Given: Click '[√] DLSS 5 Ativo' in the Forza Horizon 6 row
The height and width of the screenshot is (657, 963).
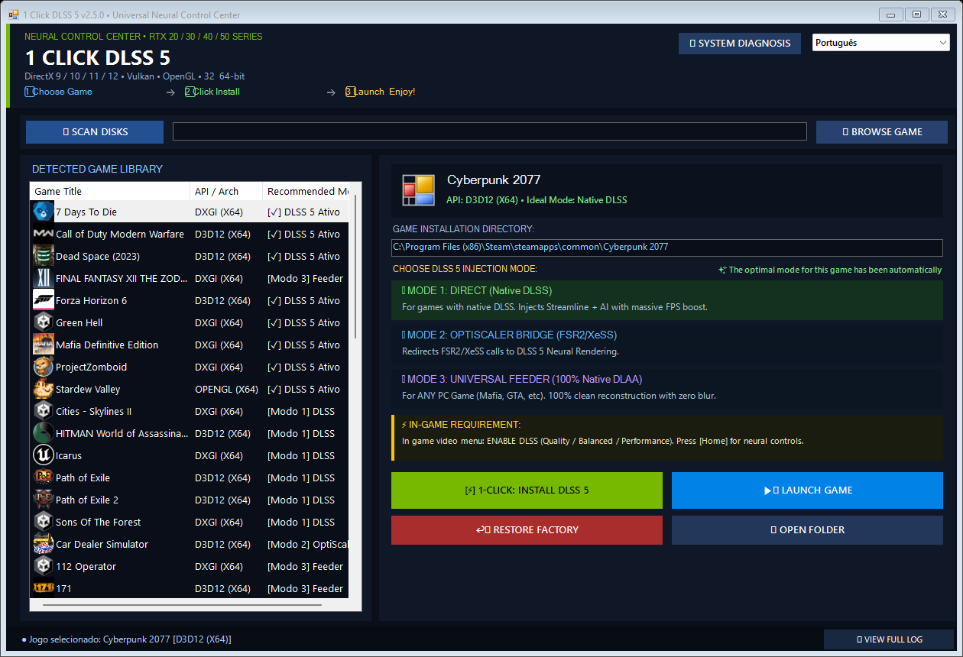Looking at the screenshot, I should [304, 300].
